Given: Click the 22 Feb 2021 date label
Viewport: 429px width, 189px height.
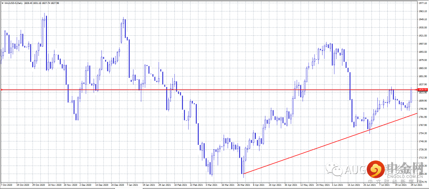Looking at the screenshot, I should pyautogui.click(x=197, y=185).
